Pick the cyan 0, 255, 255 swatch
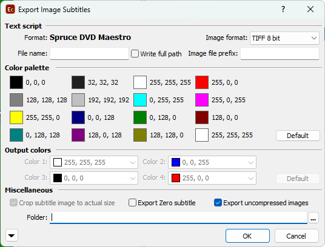Image resolution: width=325 pixels, height=247 pixels. 140,100
